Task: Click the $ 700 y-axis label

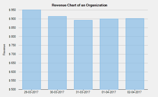Action: pos(12,54)
